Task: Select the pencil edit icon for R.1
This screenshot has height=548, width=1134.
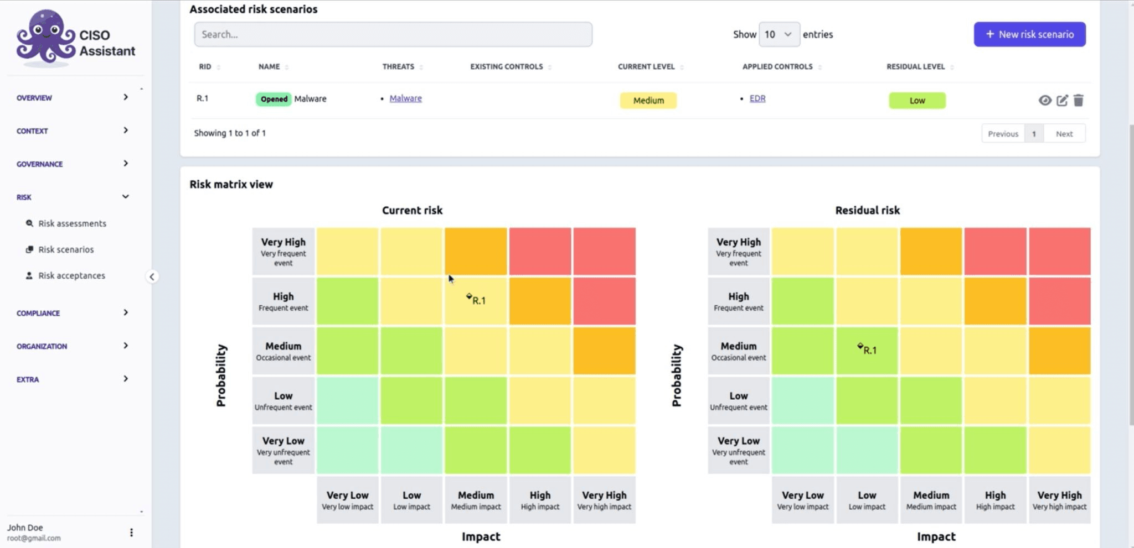Action: (x=1062, y=100)
